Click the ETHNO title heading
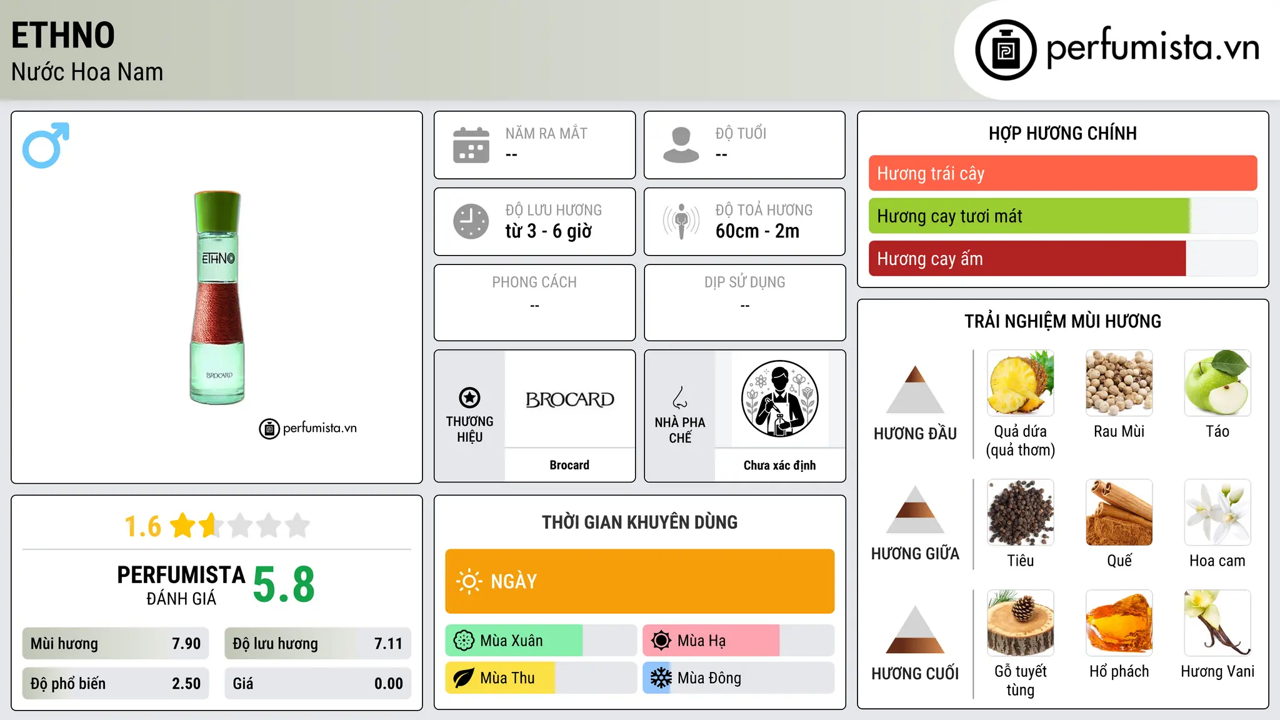 click(63, 35)
